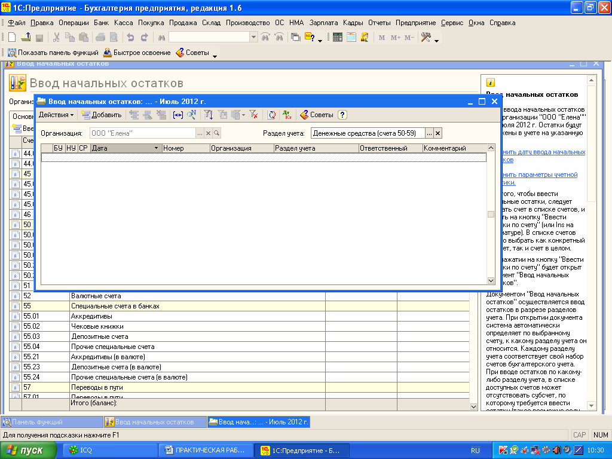Click the open file icon in the main toolbar

pos(26,38)
